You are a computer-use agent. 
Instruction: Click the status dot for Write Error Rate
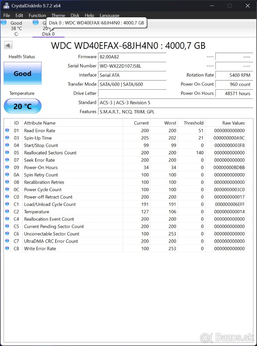[x=7, y=249]
